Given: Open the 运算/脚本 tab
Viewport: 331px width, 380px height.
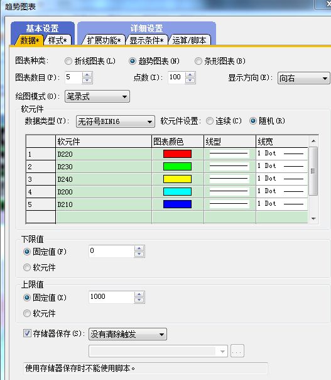Looking at the screenshot, I should (x=189, y=40).
